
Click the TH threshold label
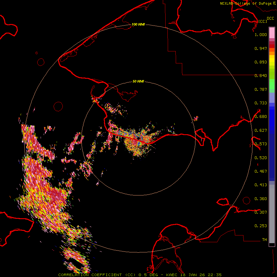pyautogui.click(x=264, y=239)
